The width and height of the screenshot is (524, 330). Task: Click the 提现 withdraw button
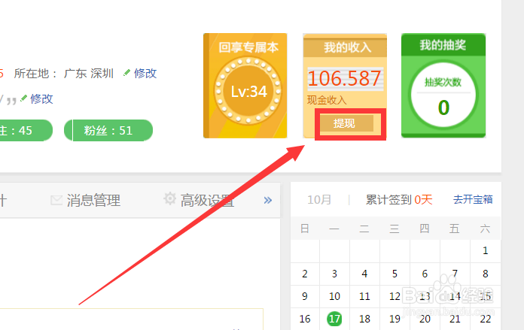tap(346, 123)
